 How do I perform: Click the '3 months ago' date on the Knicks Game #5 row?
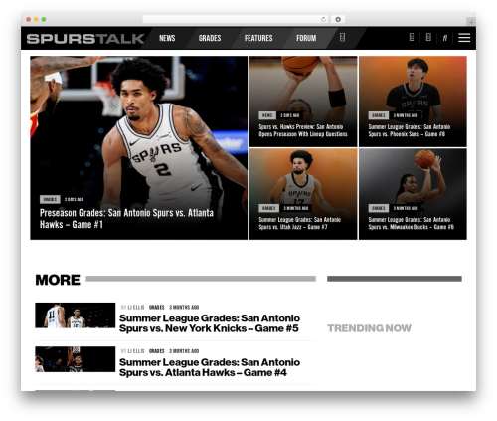pos(184,307)
